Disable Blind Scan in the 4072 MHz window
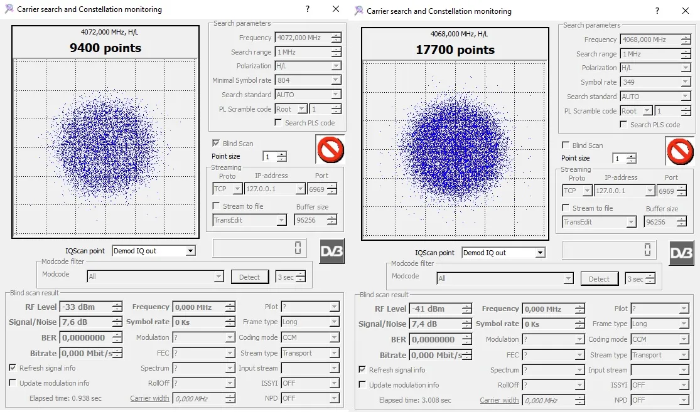 point(216,144)
